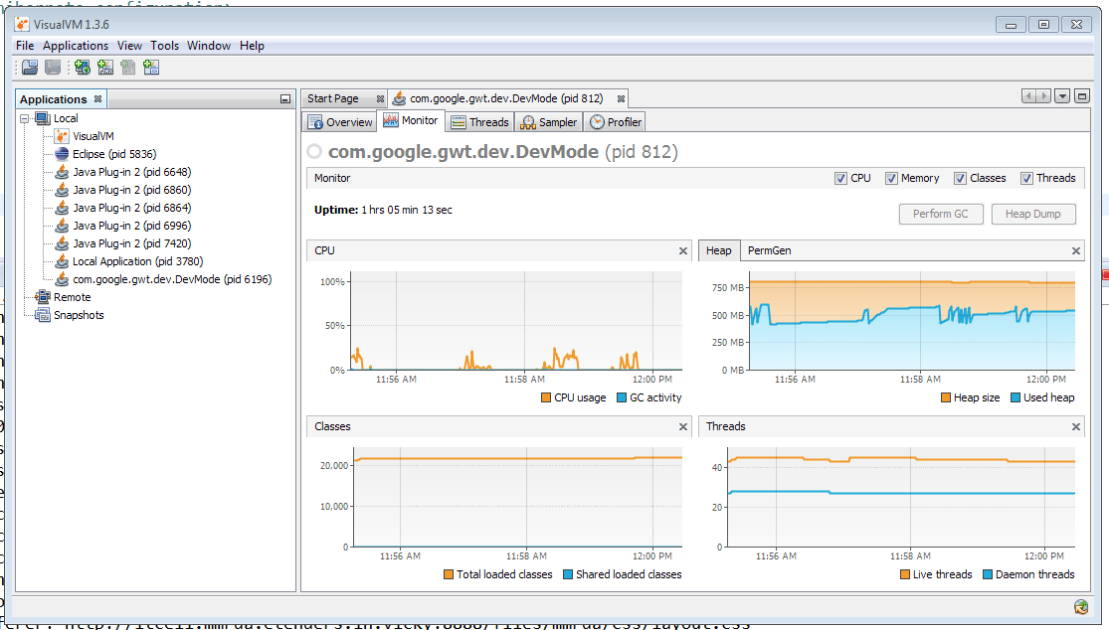Switch to the Sampler tab
The width and height of the screenshot is (1109, 630).
point(549,122)
